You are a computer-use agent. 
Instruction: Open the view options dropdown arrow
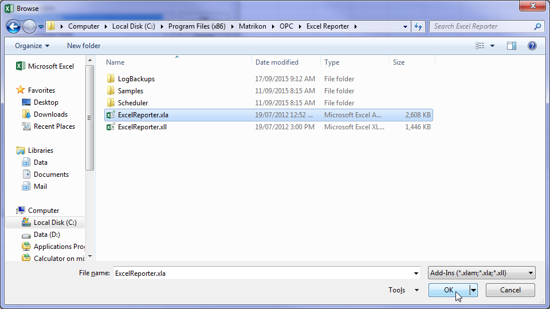(493, 46)
